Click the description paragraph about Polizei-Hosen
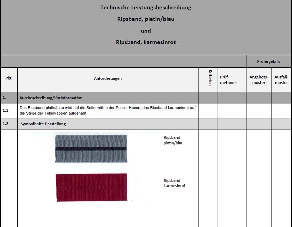The height and width of the screenshot is (227, 292). point(108,110)
